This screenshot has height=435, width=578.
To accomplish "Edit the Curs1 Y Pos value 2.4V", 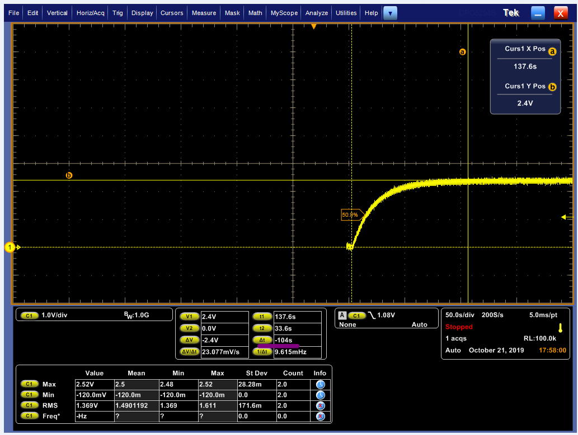I will click(x=525, y=103).
